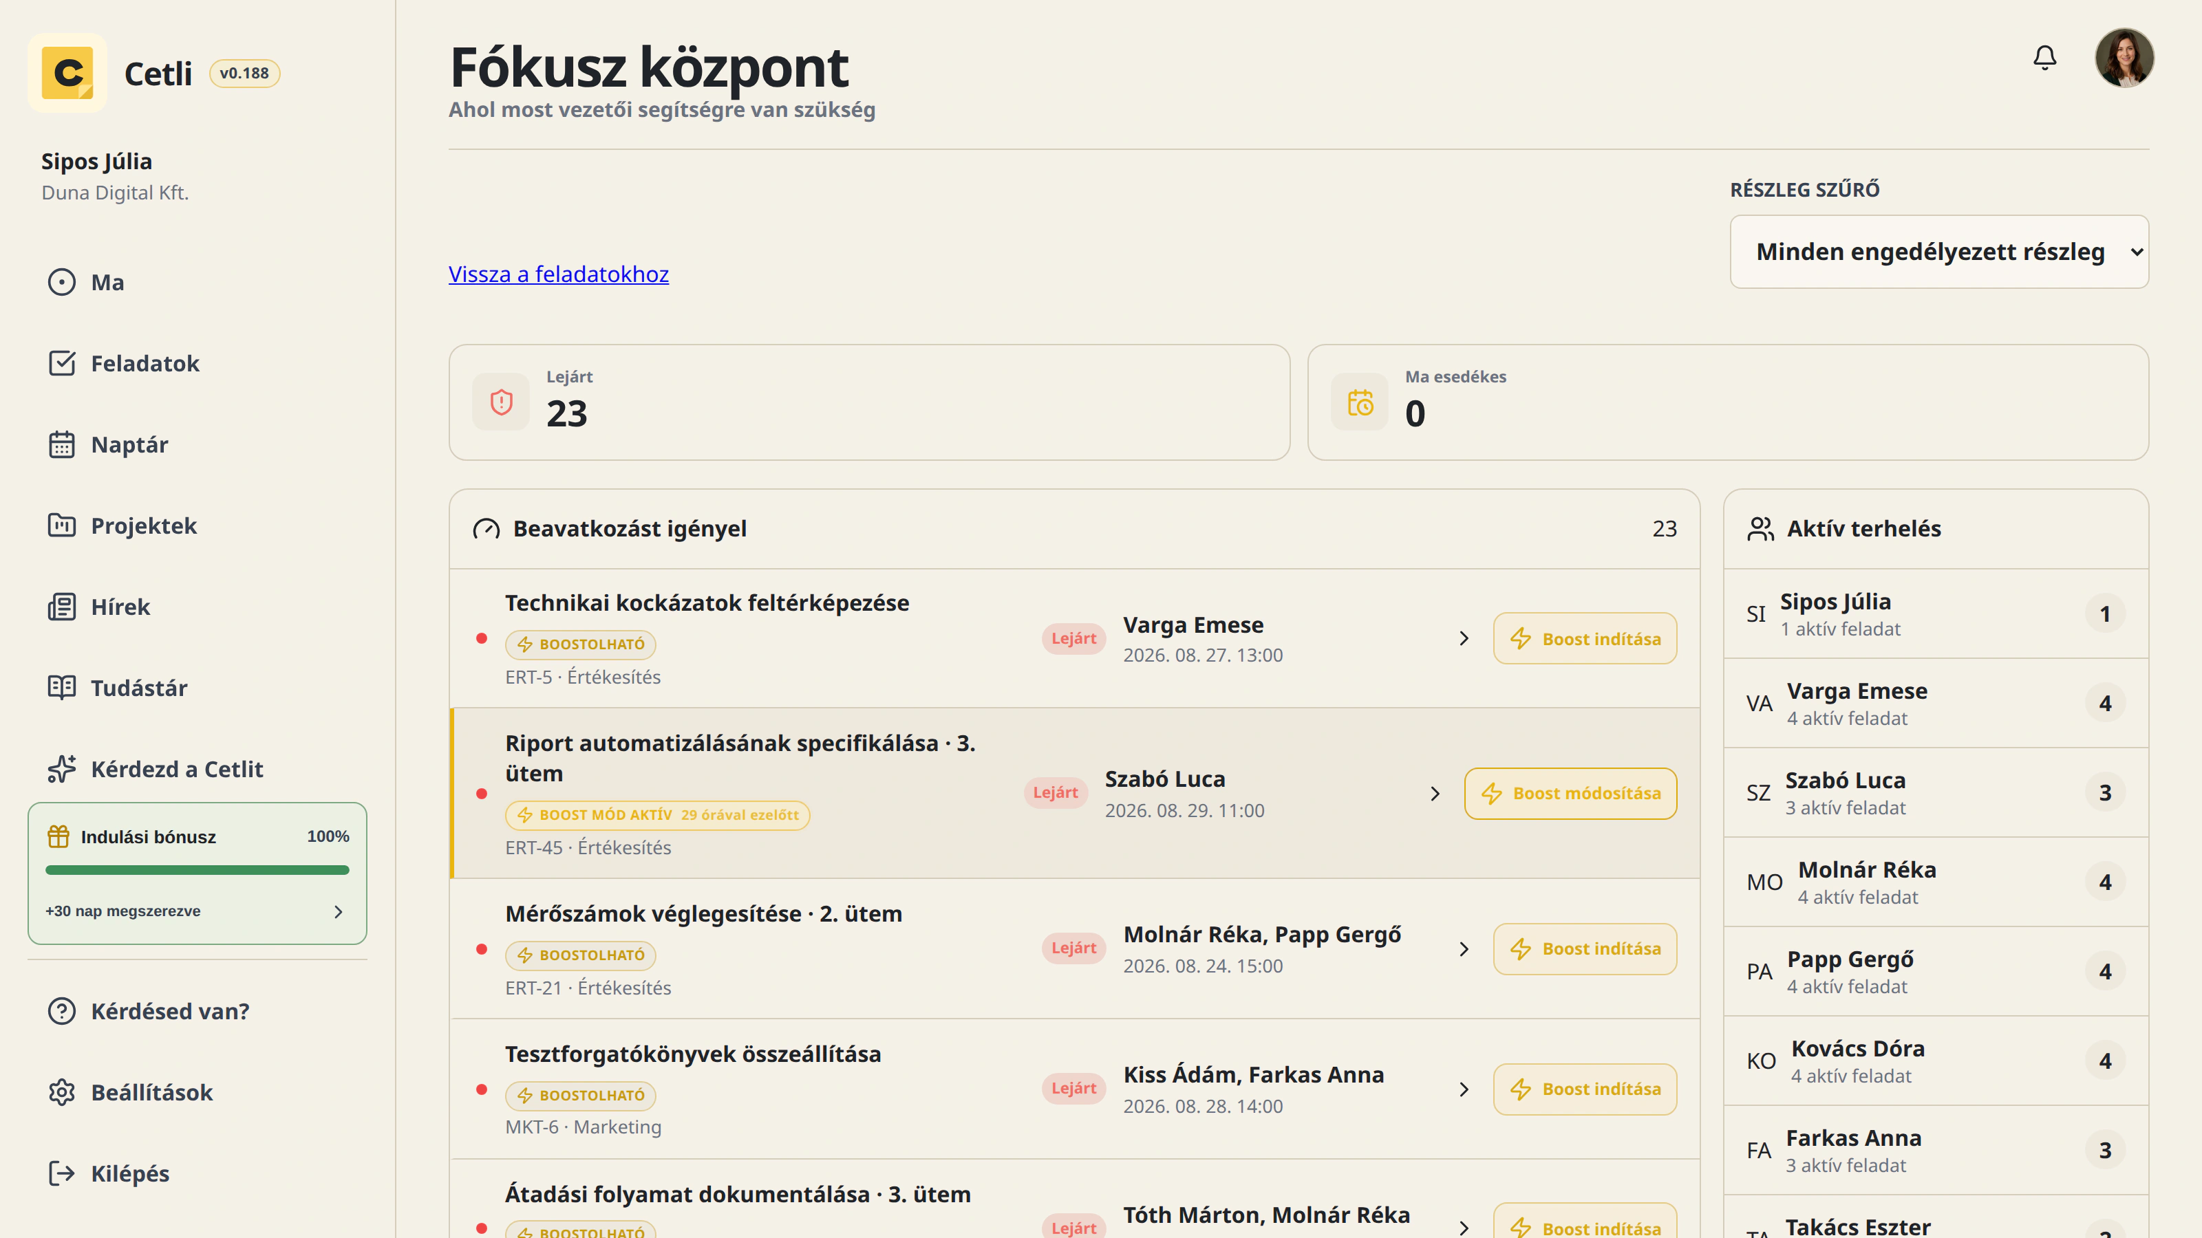2202x1238 pixels.
Task: Click the v0.188 version badge
Action: 244,74
